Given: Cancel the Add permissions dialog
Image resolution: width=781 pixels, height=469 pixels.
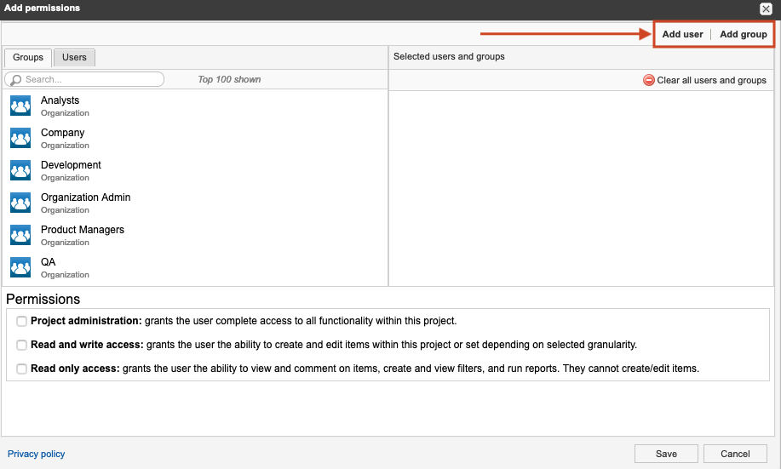Looking at the screenshot, I should (x=735, y=454).
